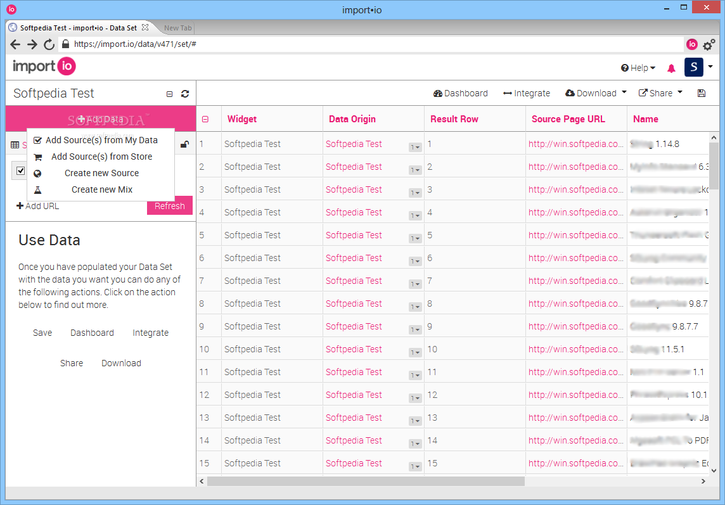Screen dimensions: 725x505
Task: Click the import.io logo
Action: (x=44, y=67)
